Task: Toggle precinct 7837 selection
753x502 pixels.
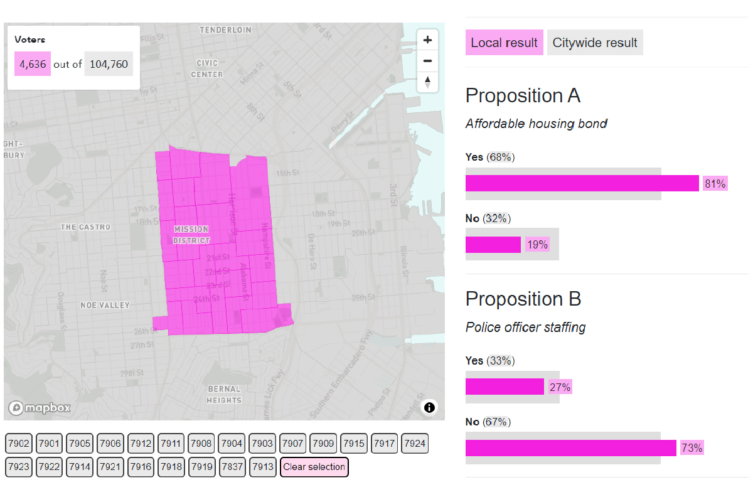Action: tap(232, 467)
